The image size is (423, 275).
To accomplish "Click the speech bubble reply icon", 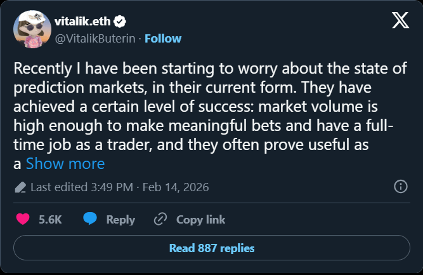I will click(91, 219).
